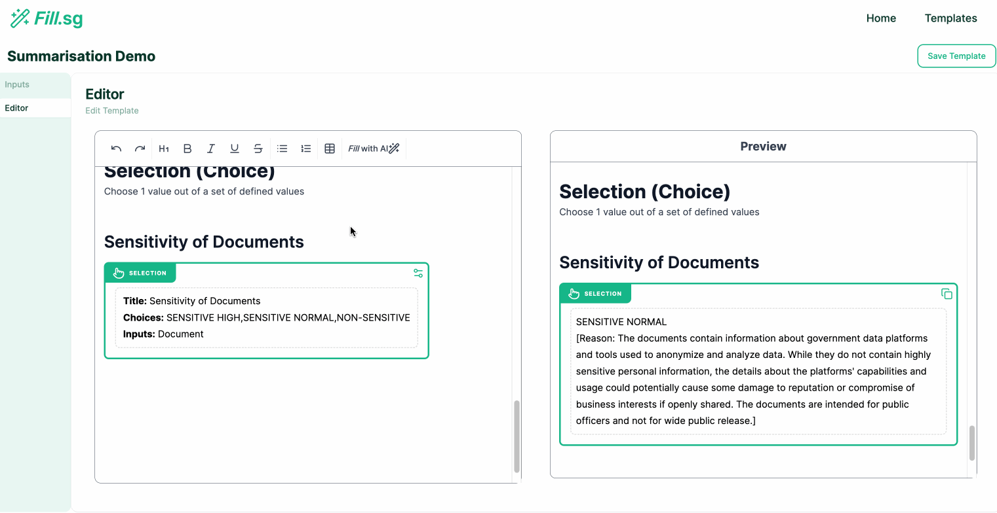Viewport: 997px width, 513px height.
Task: Toggle bold formatting
Action: 187,149
